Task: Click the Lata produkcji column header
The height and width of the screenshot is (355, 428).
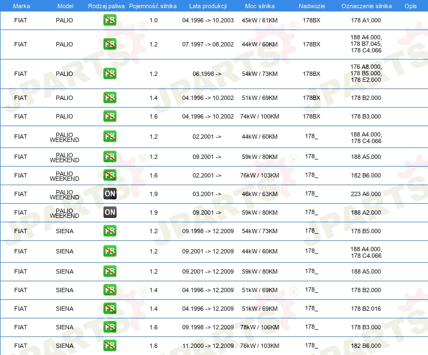Action: (208, 6)
